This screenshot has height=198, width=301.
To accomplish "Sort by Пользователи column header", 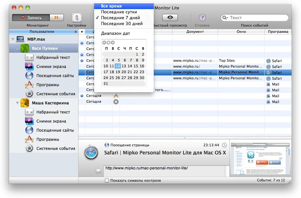I will point(44,32).
